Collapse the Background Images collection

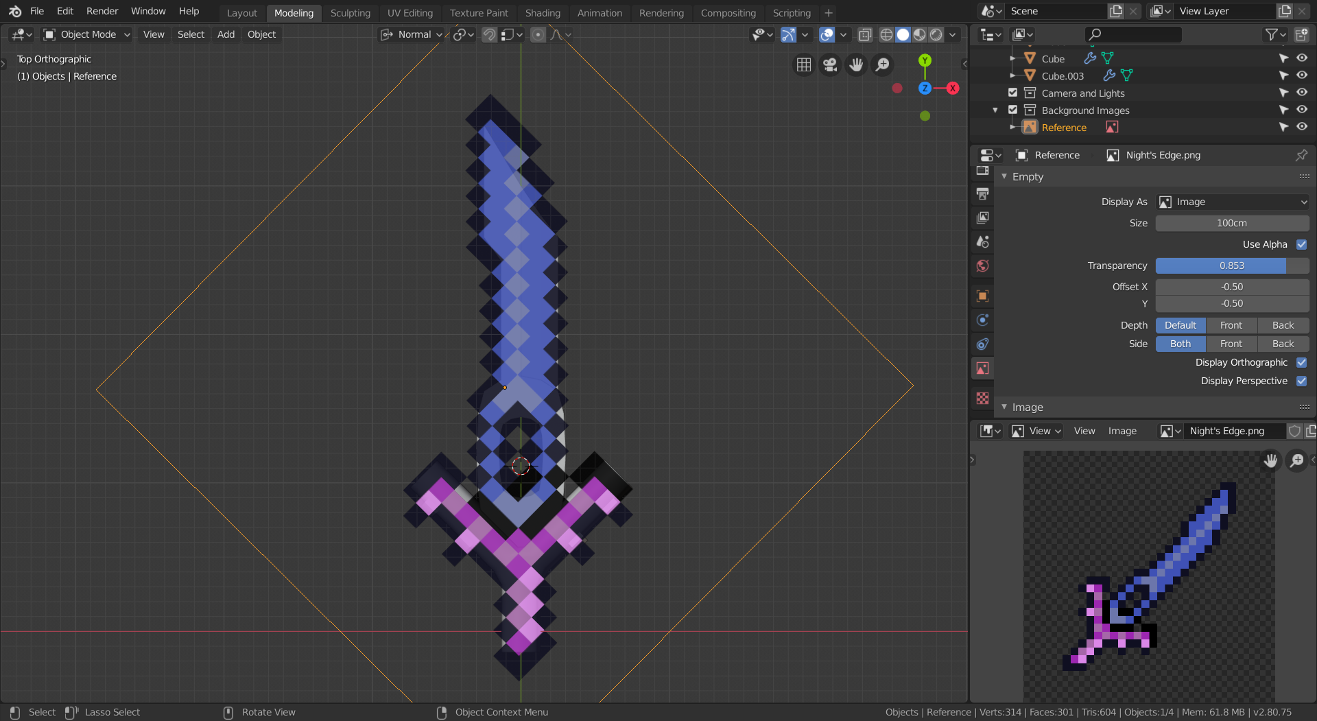click(x=995, y=110)
